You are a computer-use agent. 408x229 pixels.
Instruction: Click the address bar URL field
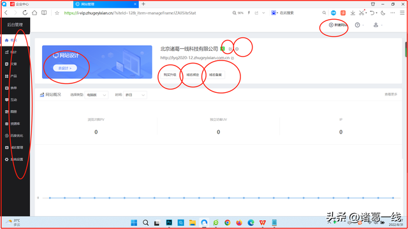pyautogui.click(x=130, y=13)
